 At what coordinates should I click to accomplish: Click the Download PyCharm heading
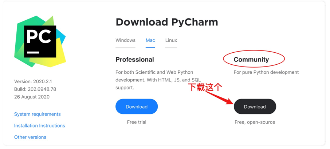point(167,22)
